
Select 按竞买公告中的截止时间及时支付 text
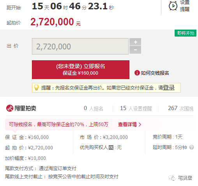[83, 177]
